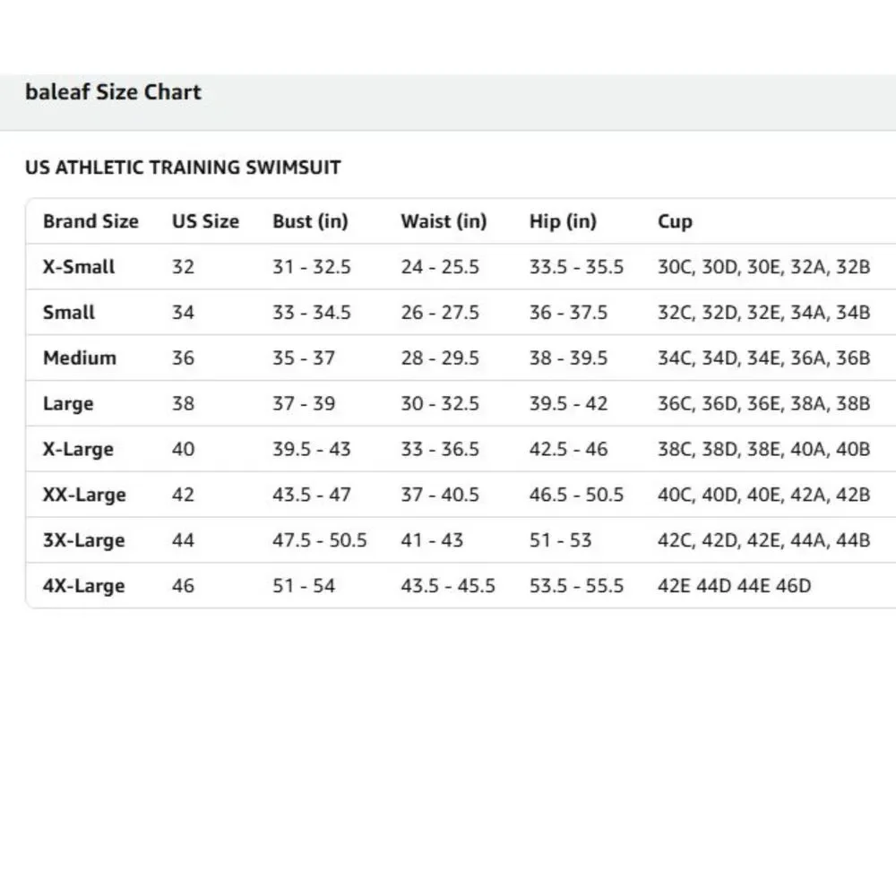
Task: Click the Bust (in) column header
Action: click(x=310, y=221)
